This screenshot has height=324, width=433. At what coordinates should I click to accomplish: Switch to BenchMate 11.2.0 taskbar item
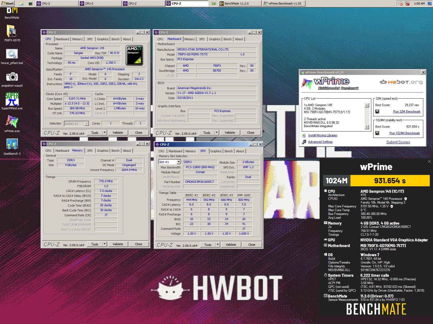(x=240, y=4)
